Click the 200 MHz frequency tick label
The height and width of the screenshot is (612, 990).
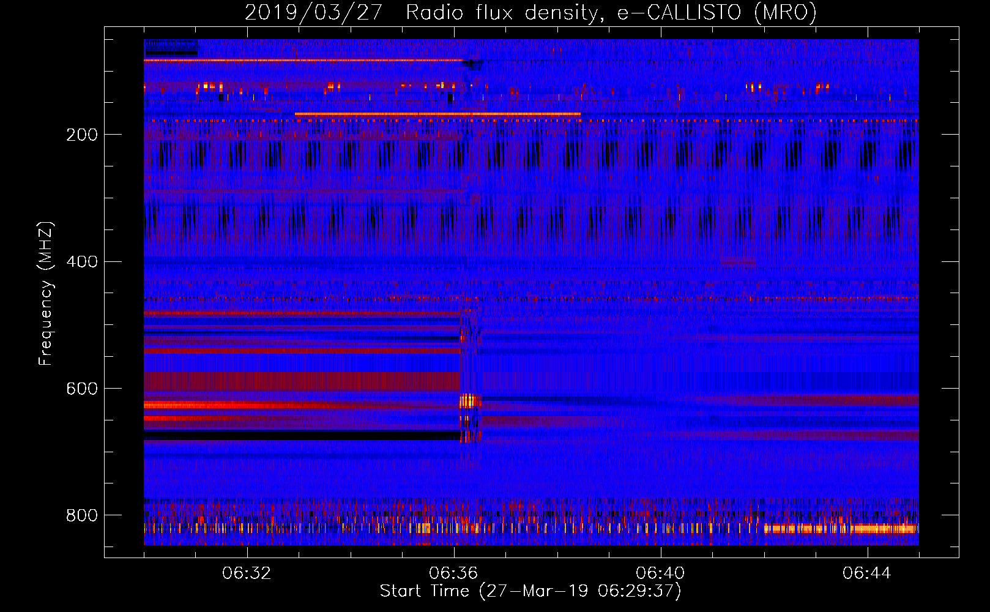(82, 135)
